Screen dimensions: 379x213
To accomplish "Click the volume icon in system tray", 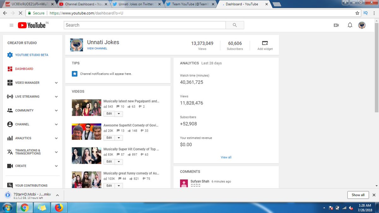I will (351, 208).
